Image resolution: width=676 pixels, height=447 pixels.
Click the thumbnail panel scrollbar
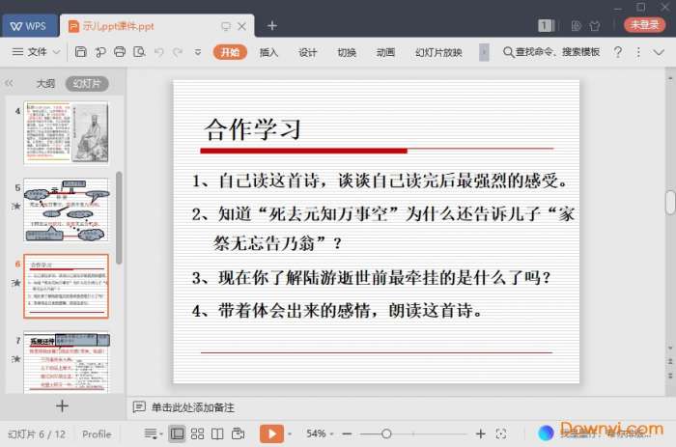(x=119, y=217)
